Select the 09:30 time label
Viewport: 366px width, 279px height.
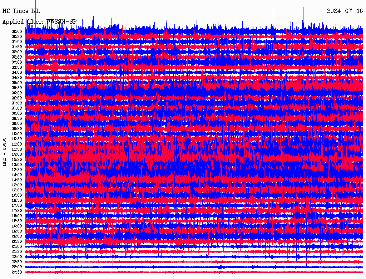pos(17,129)
